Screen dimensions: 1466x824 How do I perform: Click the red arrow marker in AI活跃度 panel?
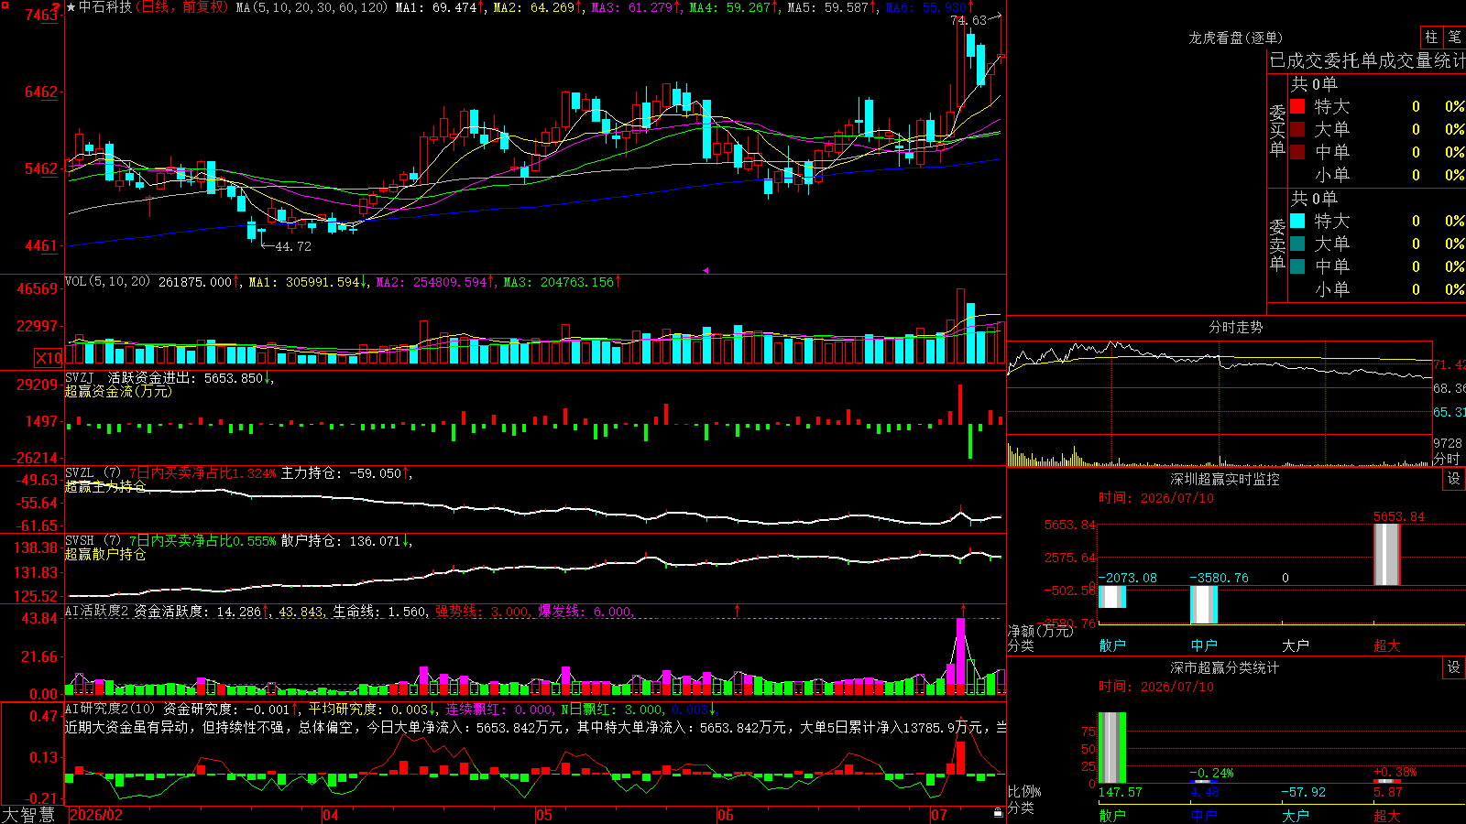click(737, 610)
